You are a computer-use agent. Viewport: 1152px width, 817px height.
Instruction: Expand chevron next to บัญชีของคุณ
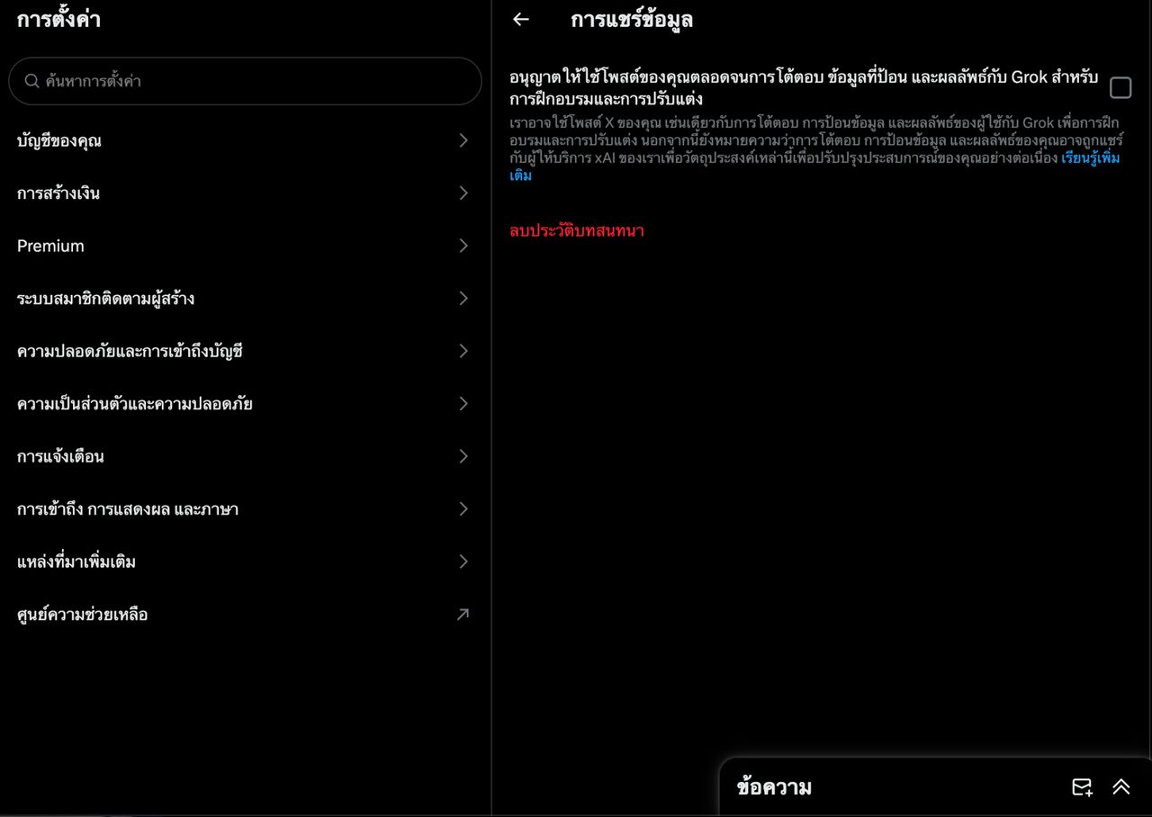[463, 140]
